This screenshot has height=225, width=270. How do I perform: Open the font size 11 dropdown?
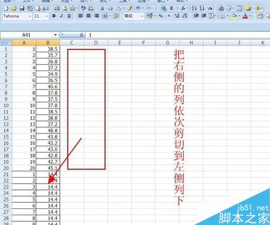[x=46, y=16]
